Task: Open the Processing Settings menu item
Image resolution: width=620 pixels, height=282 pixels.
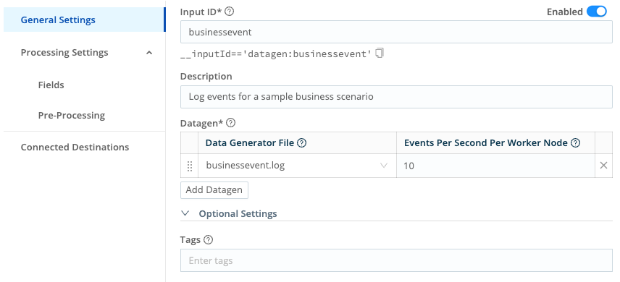Action: 64,53
